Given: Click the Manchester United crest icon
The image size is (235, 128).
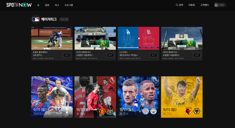Looking at the screenshot, I should pos(102,111).
